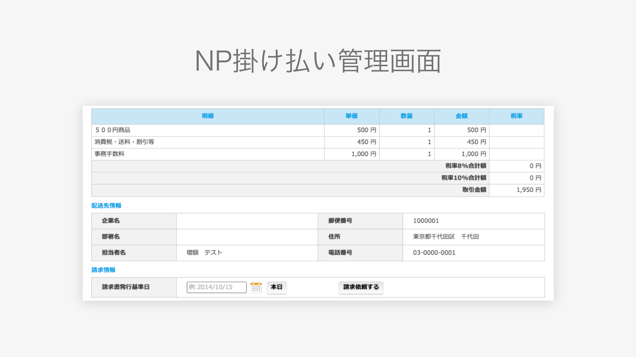Screen dimensions: 636x357
Task: Click the 企業名 label cell
Action: click(134, 221)
